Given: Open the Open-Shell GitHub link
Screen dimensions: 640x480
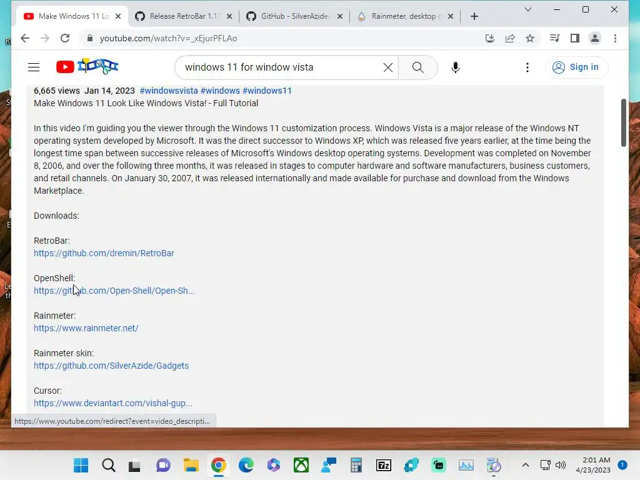Looking at the screenshot, I should (x=114, y=291).
